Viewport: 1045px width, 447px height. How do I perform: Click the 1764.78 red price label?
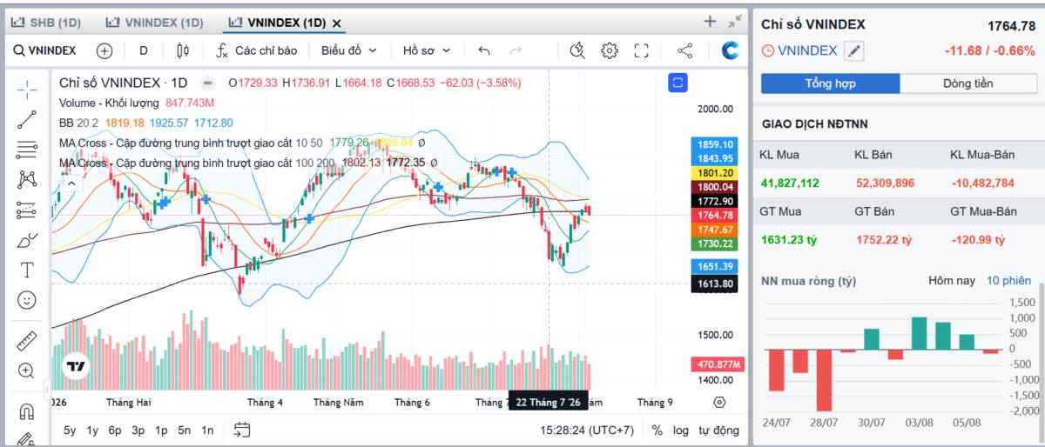pos(714,215)
